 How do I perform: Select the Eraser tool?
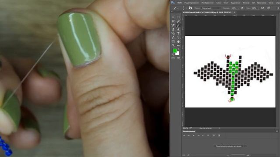click(178, 29)
